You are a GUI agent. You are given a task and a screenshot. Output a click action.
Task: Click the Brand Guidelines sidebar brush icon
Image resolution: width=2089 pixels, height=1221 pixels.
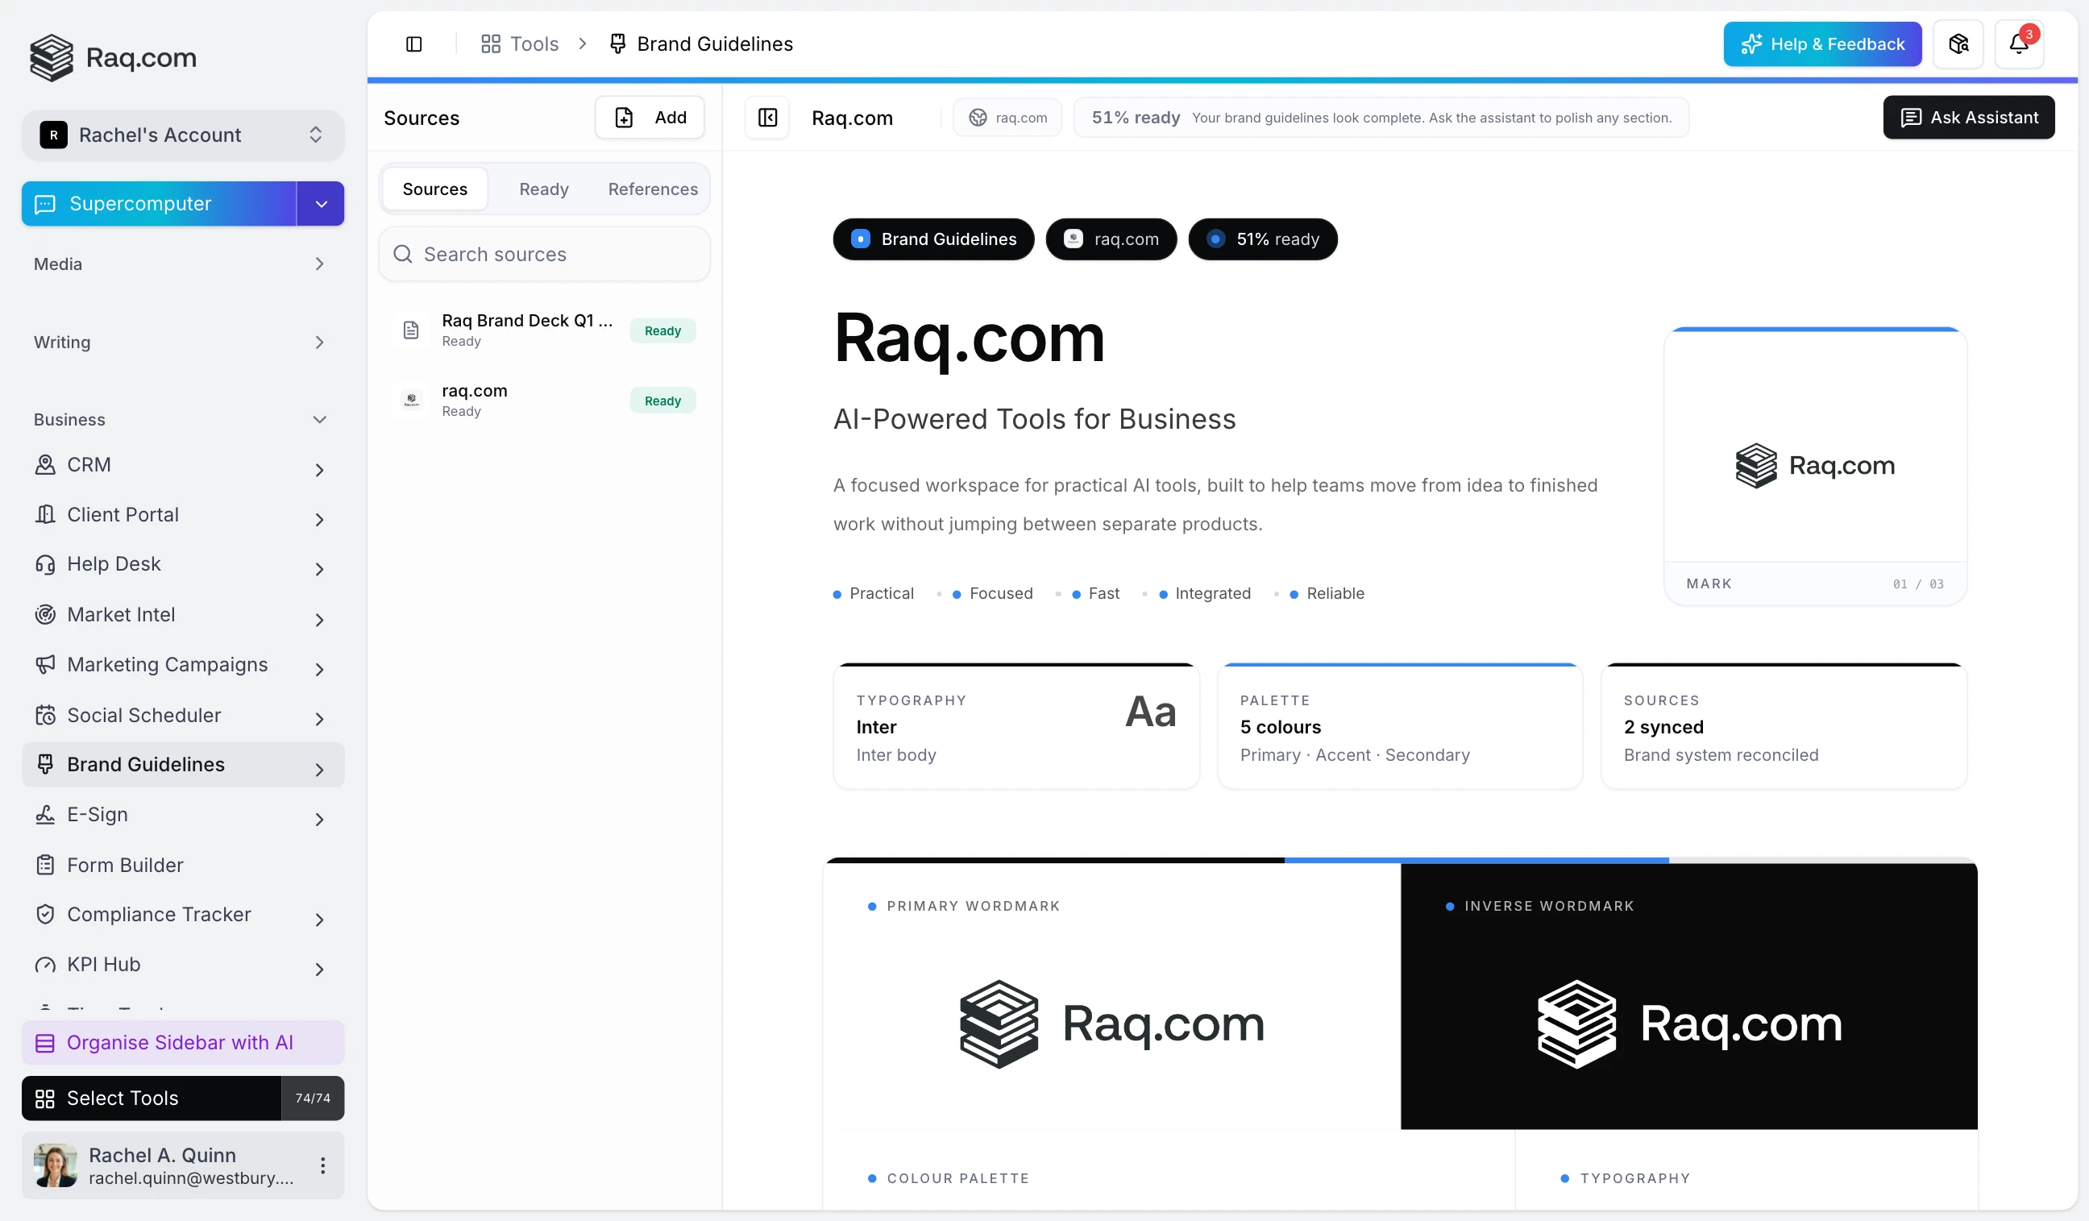click(46, 764)
